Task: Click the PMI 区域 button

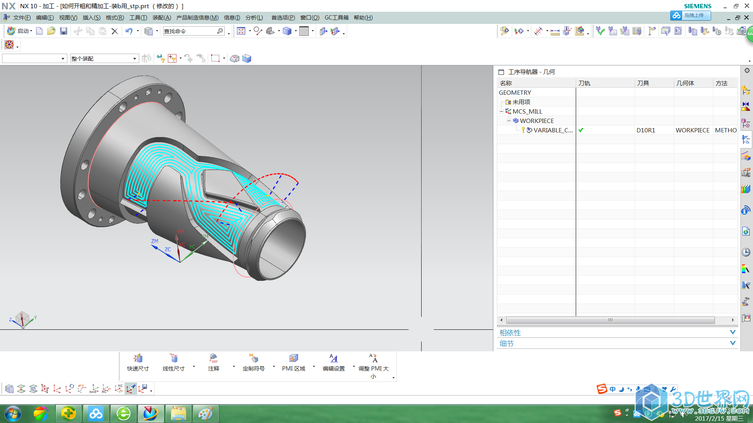Action: pyautogui.click(x=293, y=363)
